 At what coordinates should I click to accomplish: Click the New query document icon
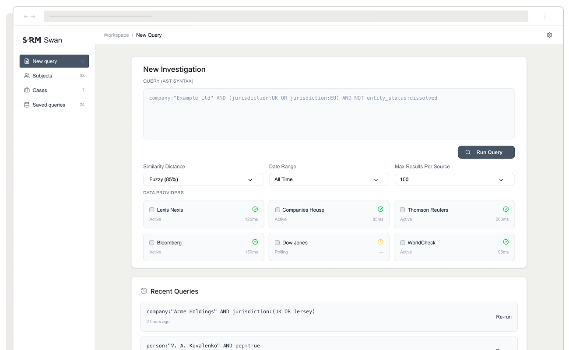pyautogui.click(x=27, y=61)
